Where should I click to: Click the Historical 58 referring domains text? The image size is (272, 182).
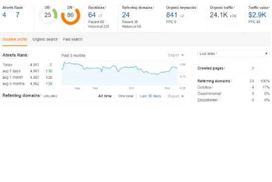(x=132, y=27)
